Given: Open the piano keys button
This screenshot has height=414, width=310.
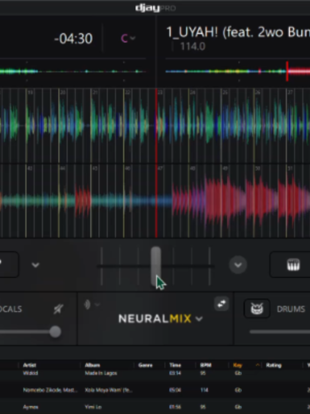Looking at the screenshot, I should click(293, 265).
